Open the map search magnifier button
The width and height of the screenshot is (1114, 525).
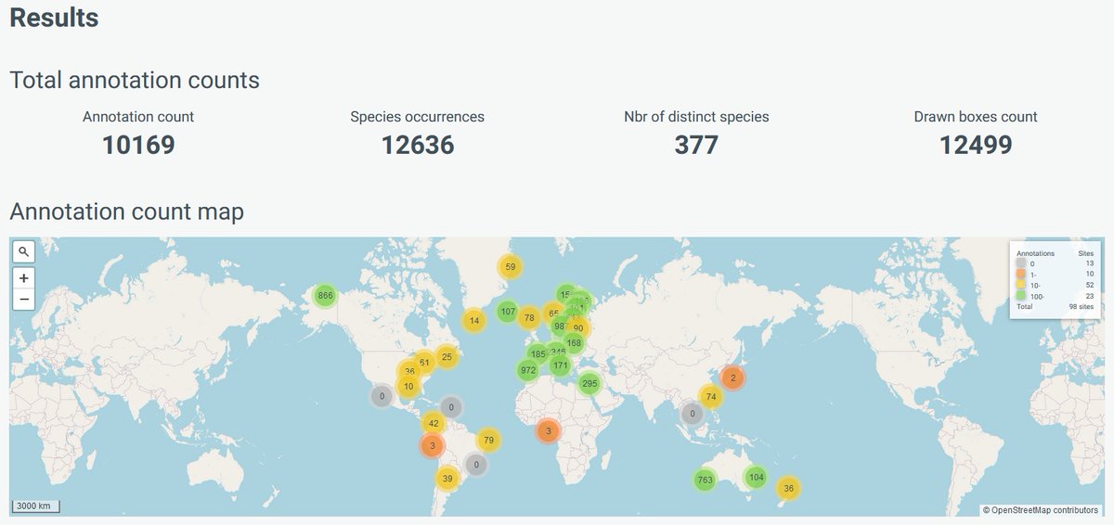[24, 251]
